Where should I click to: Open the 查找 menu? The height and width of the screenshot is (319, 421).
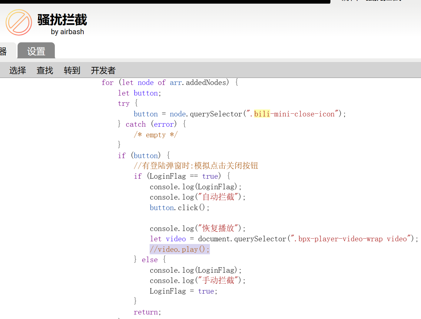45,70
